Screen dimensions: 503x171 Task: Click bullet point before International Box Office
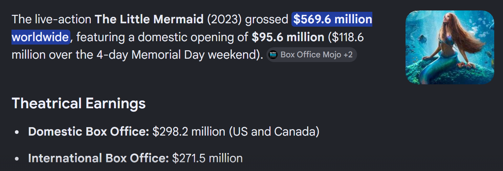[x=17, y=159]
